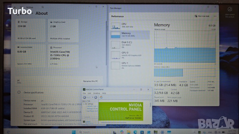Open the Installed RAM 8.00 GB card
This screenshot has height=134, width=239.
click(x=31, y=56)
